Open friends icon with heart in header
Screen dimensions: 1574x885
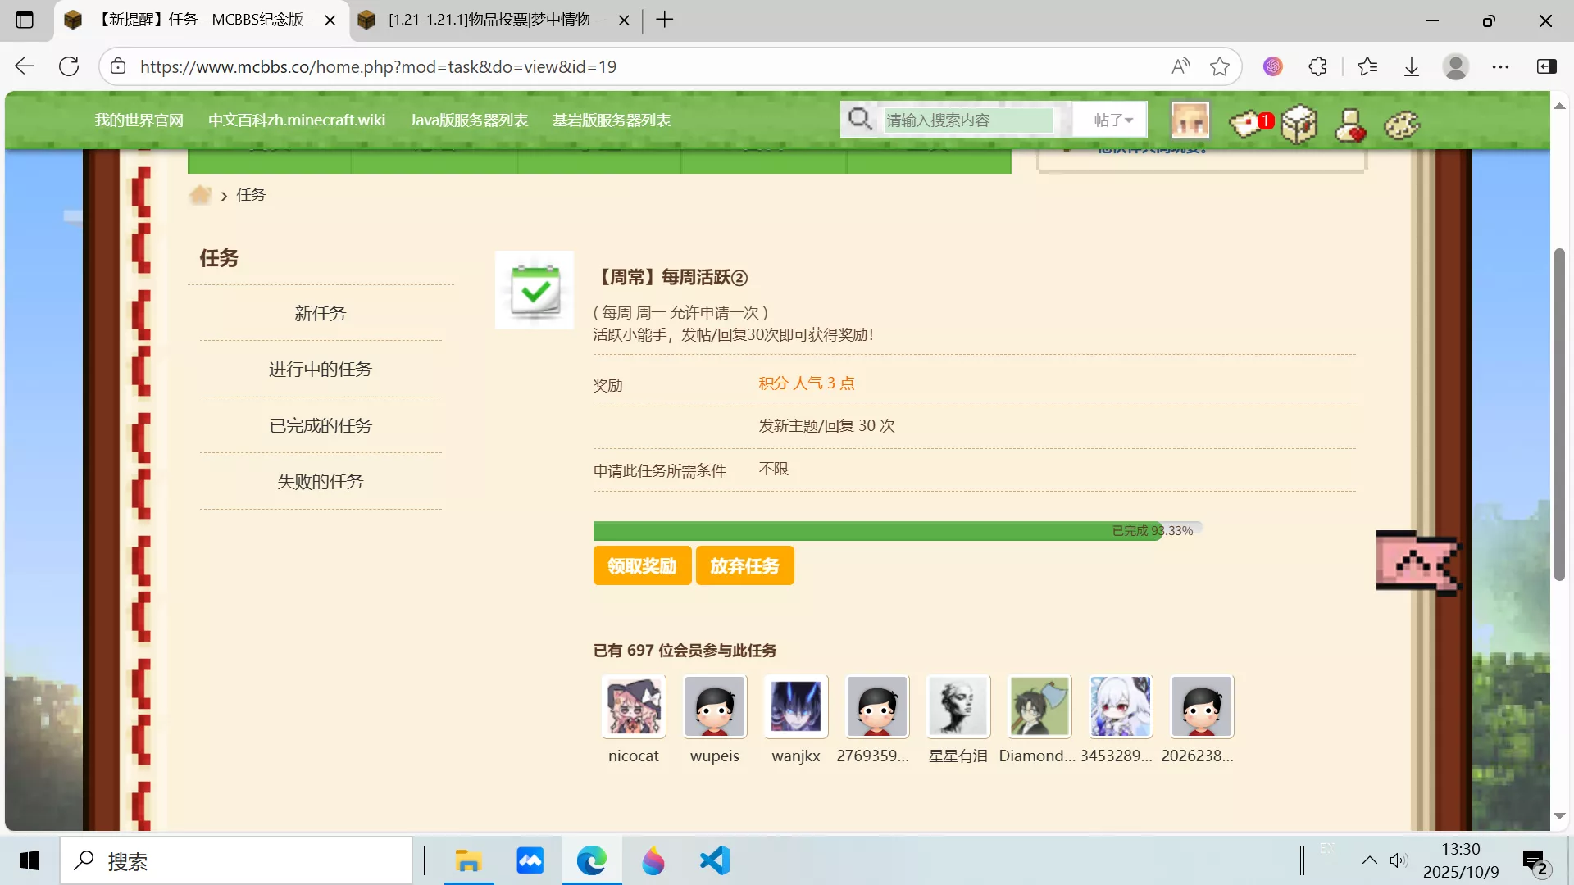[x=1349, y=125]
